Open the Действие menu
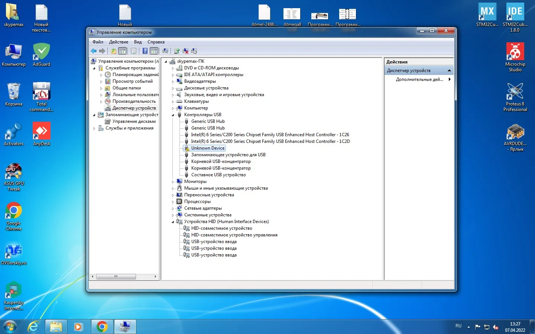This screenshot has width=535, height=334. click(119, 42)
